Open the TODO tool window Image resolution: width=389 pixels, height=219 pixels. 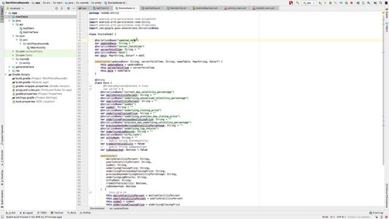coord(42,213)
